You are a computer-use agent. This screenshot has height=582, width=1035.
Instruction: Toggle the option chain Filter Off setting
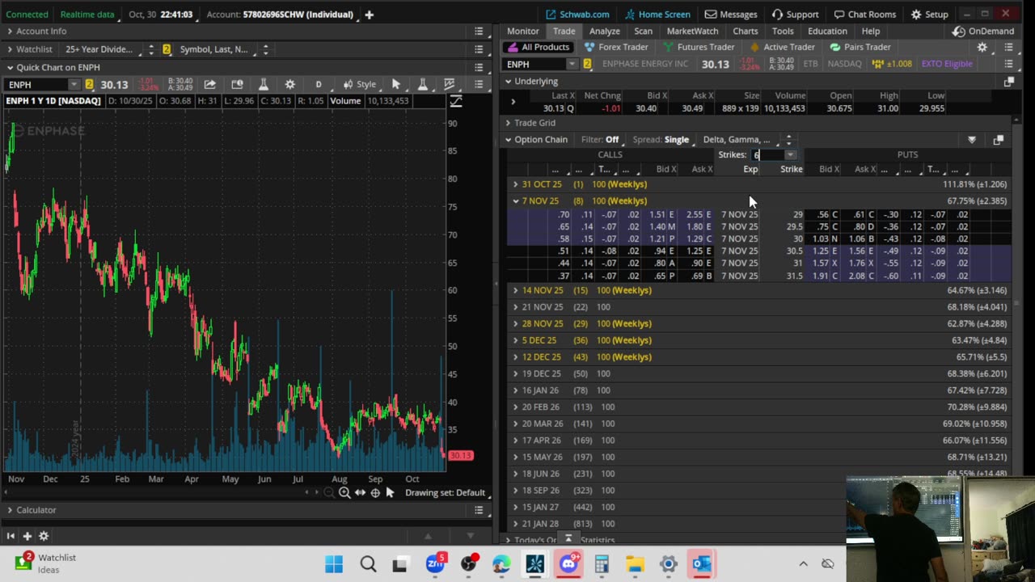pos(600,140)
